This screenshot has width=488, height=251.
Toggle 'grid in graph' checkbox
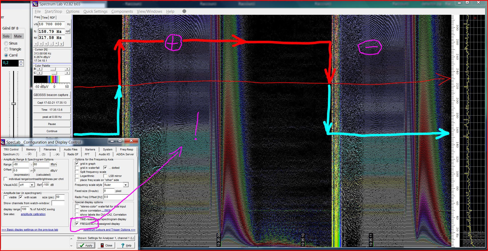tap(77, 164)
